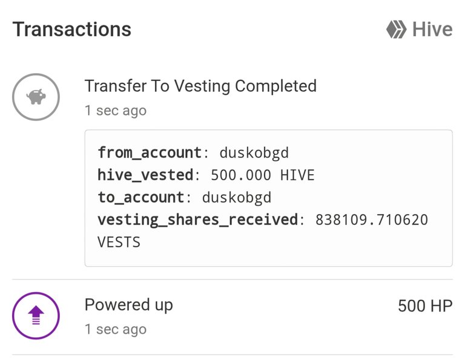The image size is (465, 361).
Task: Open the Hive label beside the logo
Action: click(x=432, y=29)
